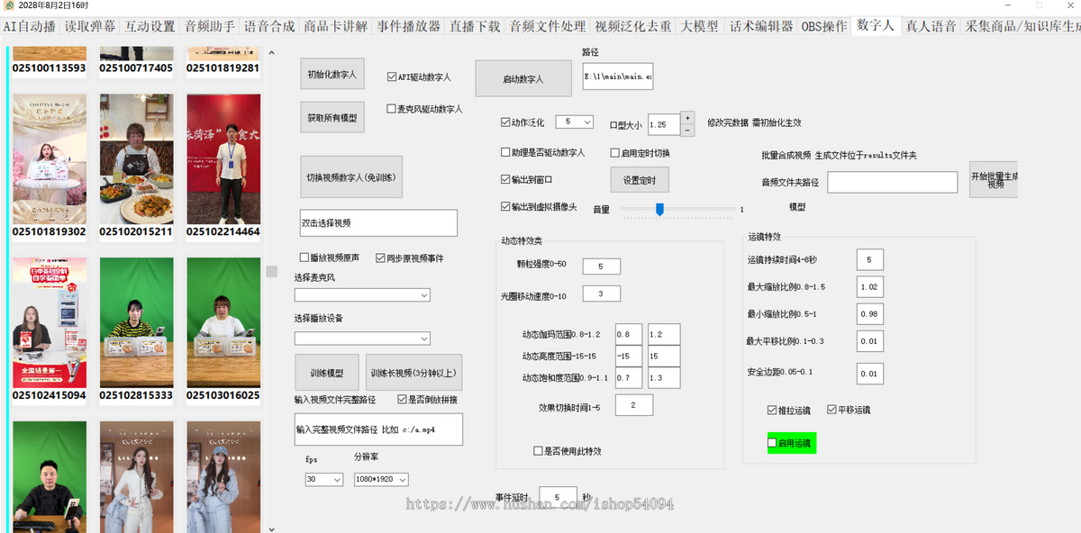Decrease 口型大小 with the minus stepper
This screenshot has height=533, width=1081.
(687, 131)
